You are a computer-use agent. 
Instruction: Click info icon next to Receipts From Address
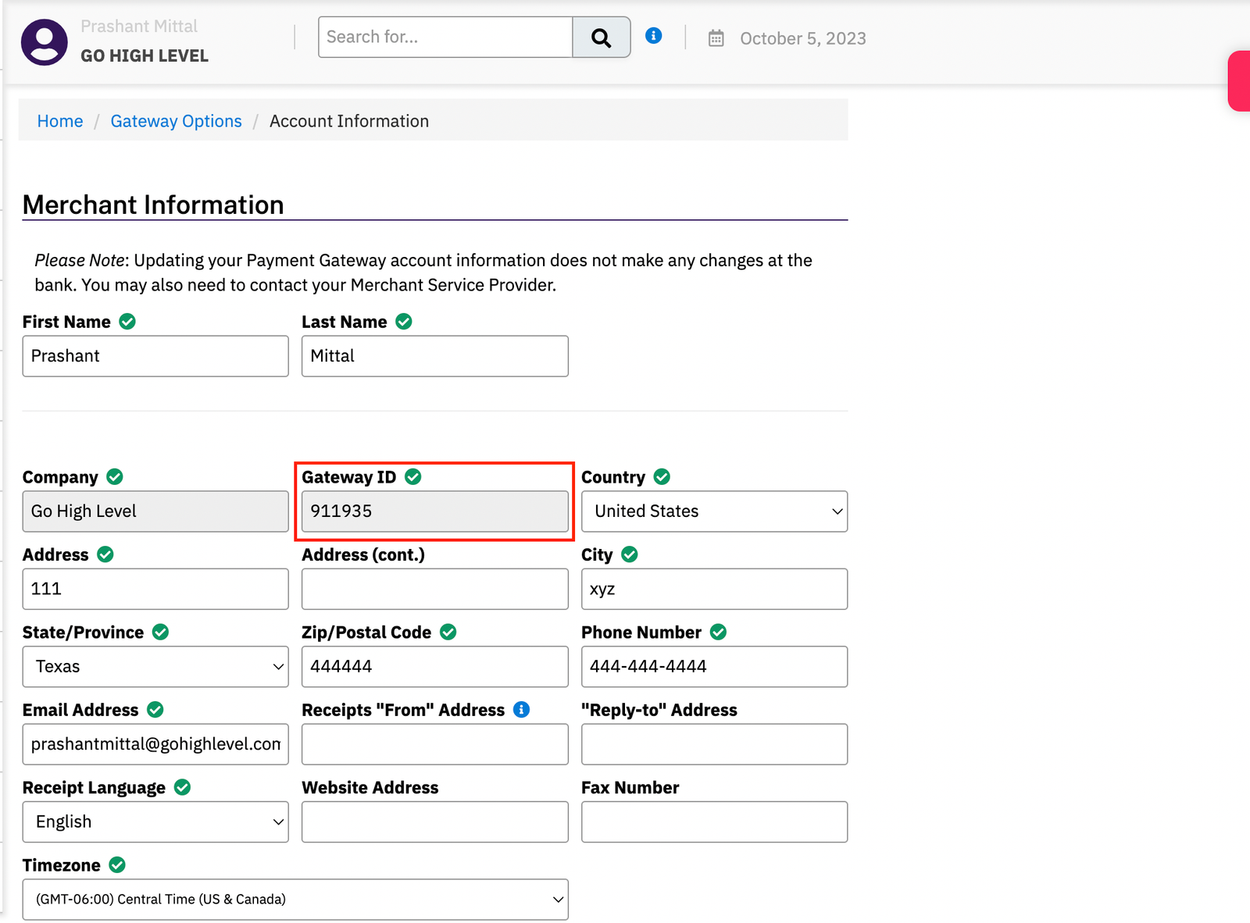tap(521, 709)
